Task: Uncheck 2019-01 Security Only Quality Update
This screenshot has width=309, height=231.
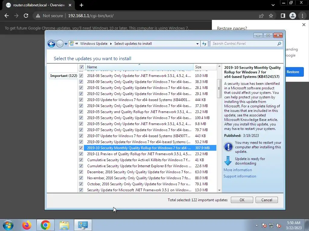Action: click(x=81, y=88)
